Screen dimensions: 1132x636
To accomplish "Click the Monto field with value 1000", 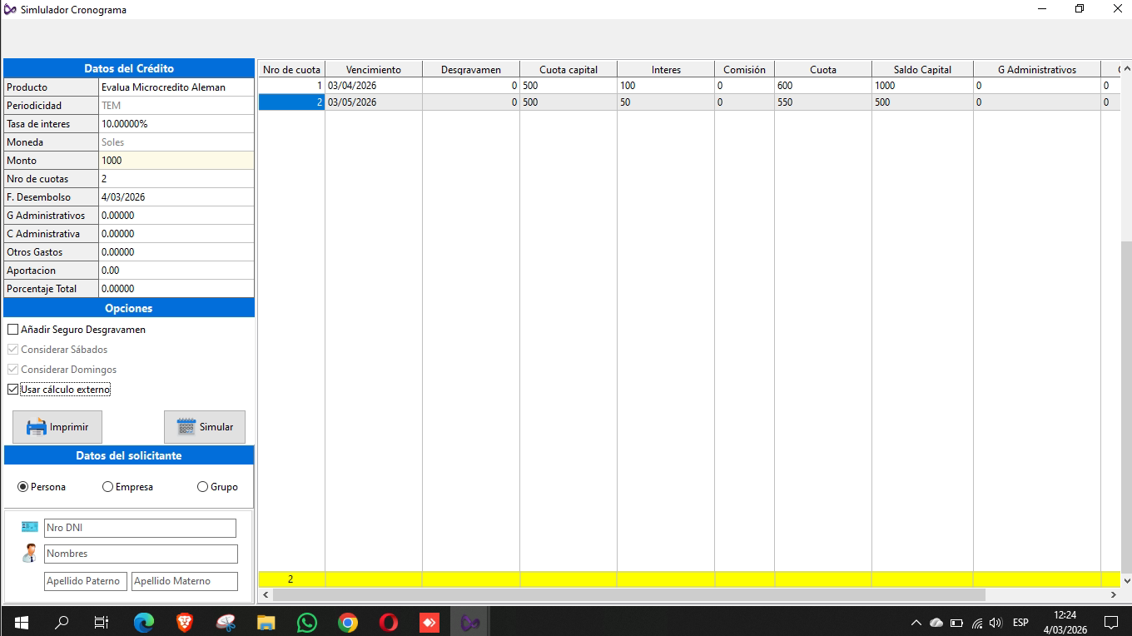I will (x=176, y=161).
